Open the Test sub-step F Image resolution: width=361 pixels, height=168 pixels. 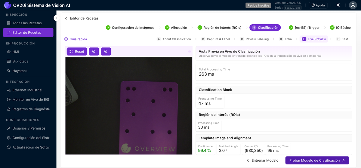pos(342,39)
